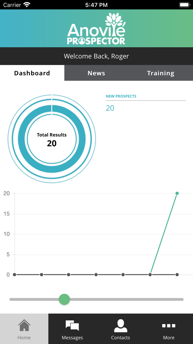Tap the New Prospects count of 20
This screenshot has height=344, width=193.
110,108
